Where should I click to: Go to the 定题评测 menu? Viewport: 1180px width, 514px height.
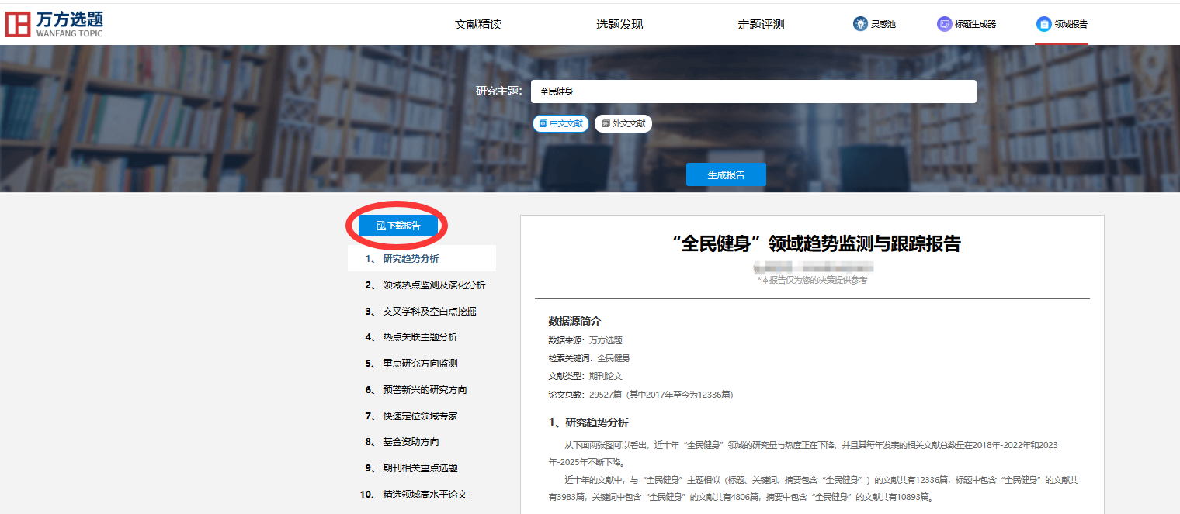tap(761, 25)
